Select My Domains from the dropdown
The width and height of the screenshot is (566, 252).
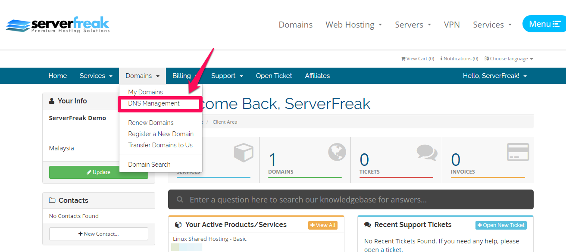145,92
